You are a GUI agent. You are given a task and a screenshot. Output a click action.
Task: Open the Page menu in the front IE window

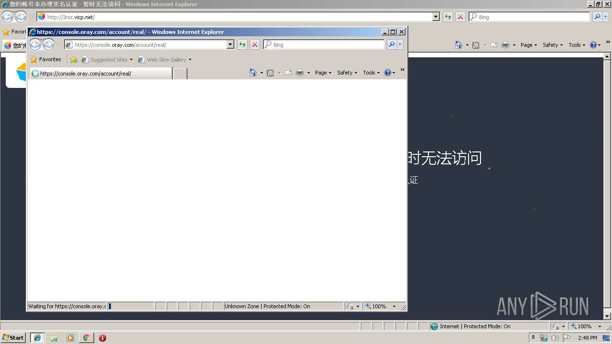(323, 73)
